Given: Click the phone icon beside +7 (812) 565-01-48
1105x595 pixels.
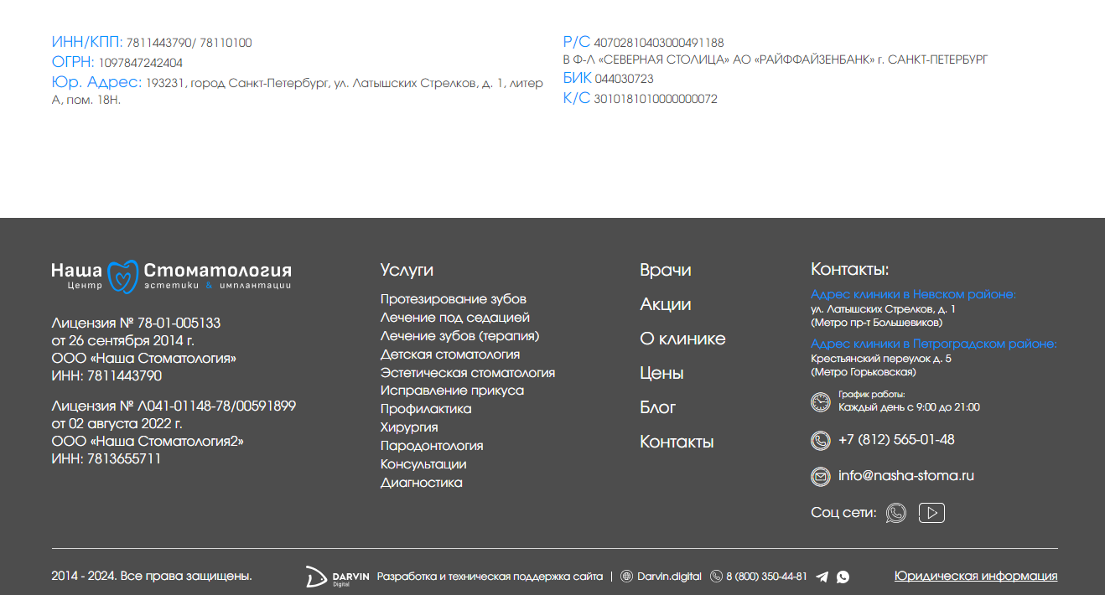Looking at the screenshot, I should point(820,440).
